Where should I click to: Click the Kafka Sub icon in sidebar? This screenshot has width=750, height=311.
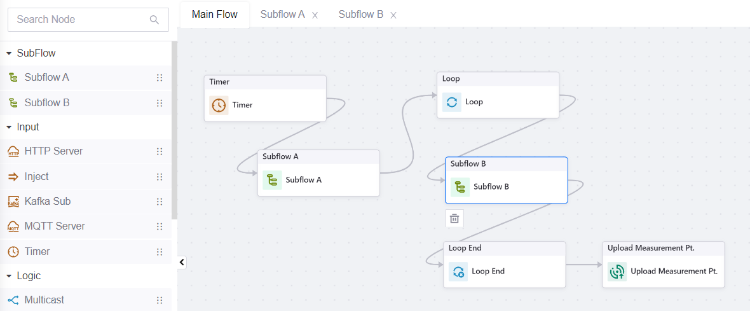point(13,202)
